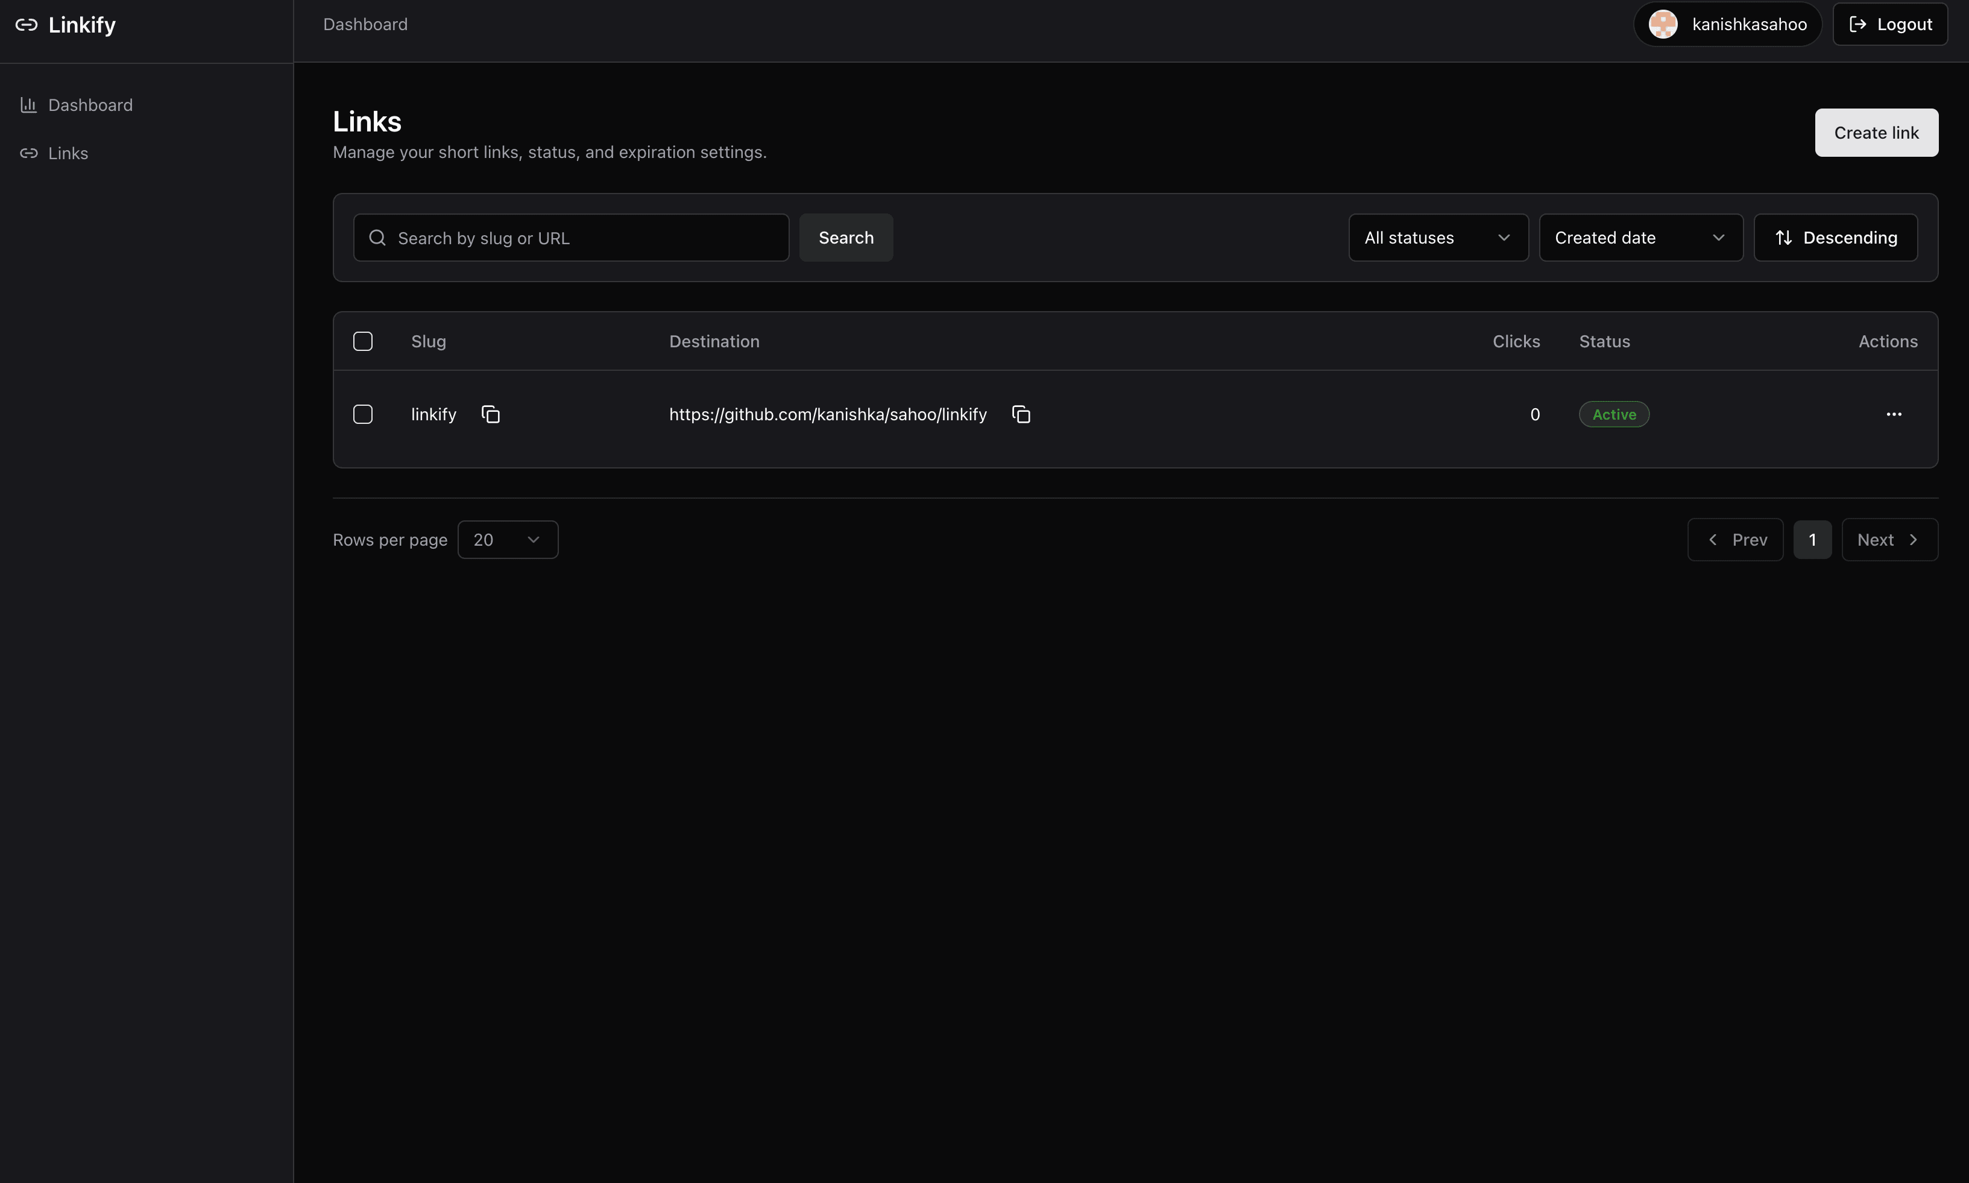Image resolution: width=1969 pixels, height=1183 pixels.
Task: Select Dashboard in the top breadcrumb
Action: (x=365, y=24)
